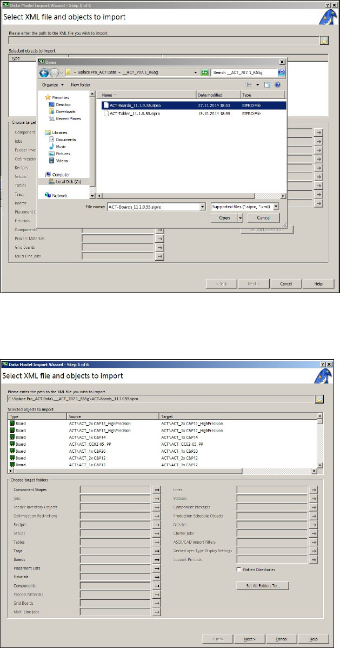Run the search in the Open dialog

[x=281, y=72]
